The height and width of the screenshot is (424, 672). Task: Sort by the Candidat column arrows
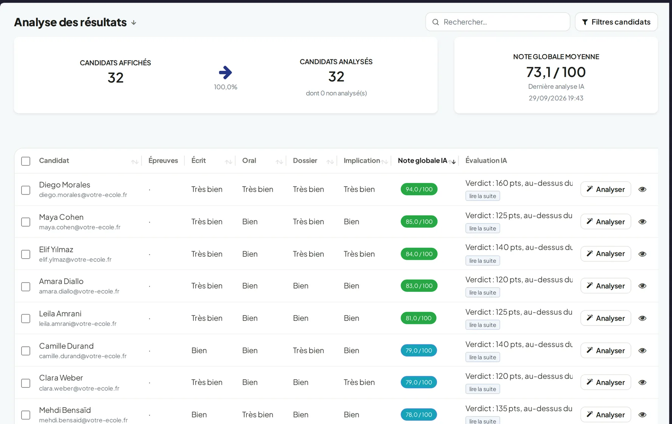click(x=135, y=162)
